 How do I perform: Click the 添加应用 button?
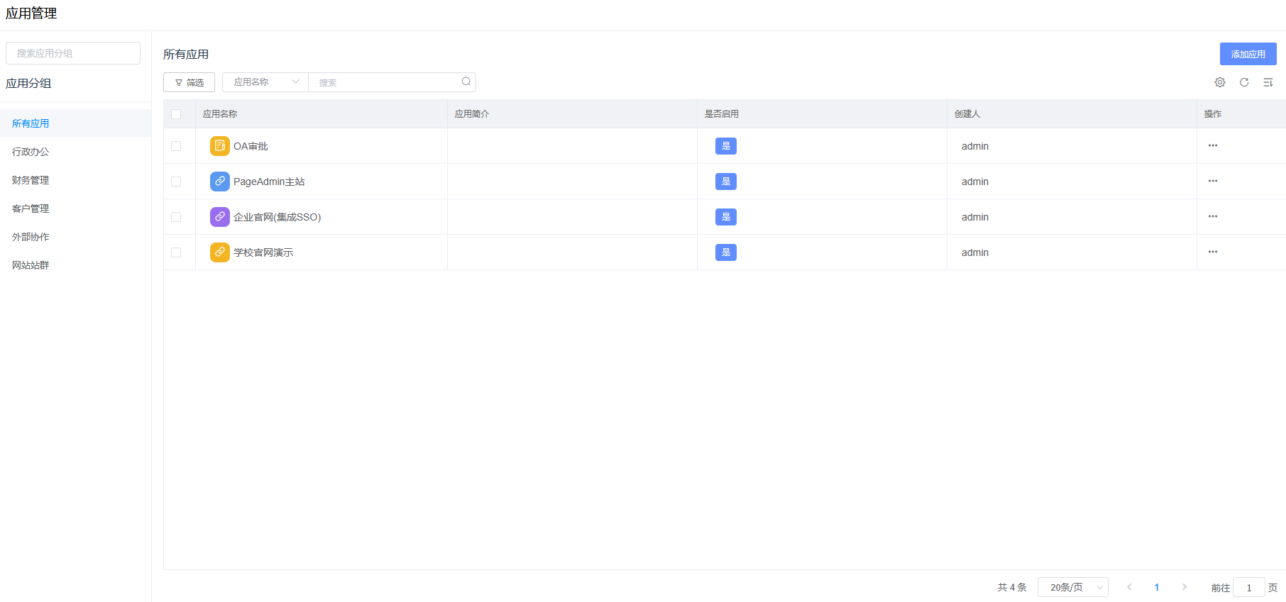coord(1248,54)
